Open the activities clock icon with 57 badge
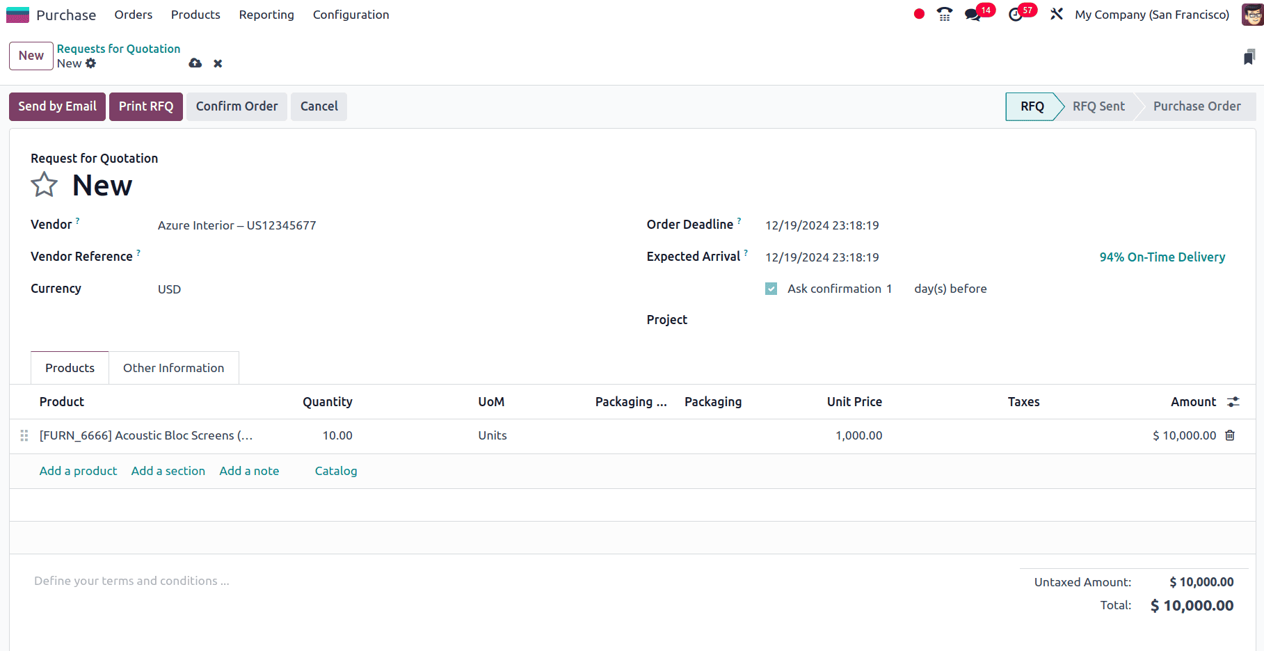 [1016, 15]
